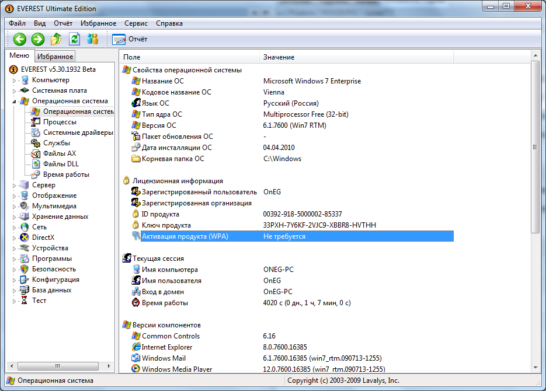Select Системные драйверы icon in tree

(36, 132)
